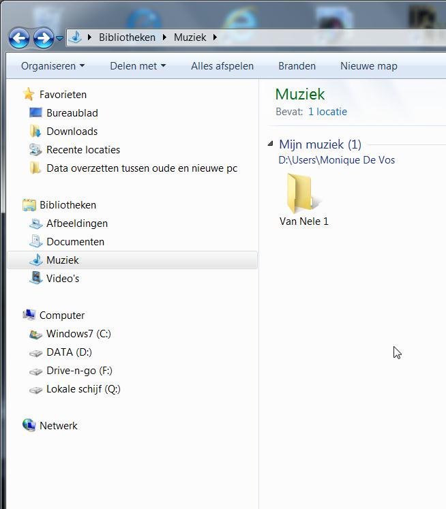This screenshot has width=446, height=509.
Task: Click the DATA (D:) drive icon
Action: pyautogui.click(x=35, y=353)
